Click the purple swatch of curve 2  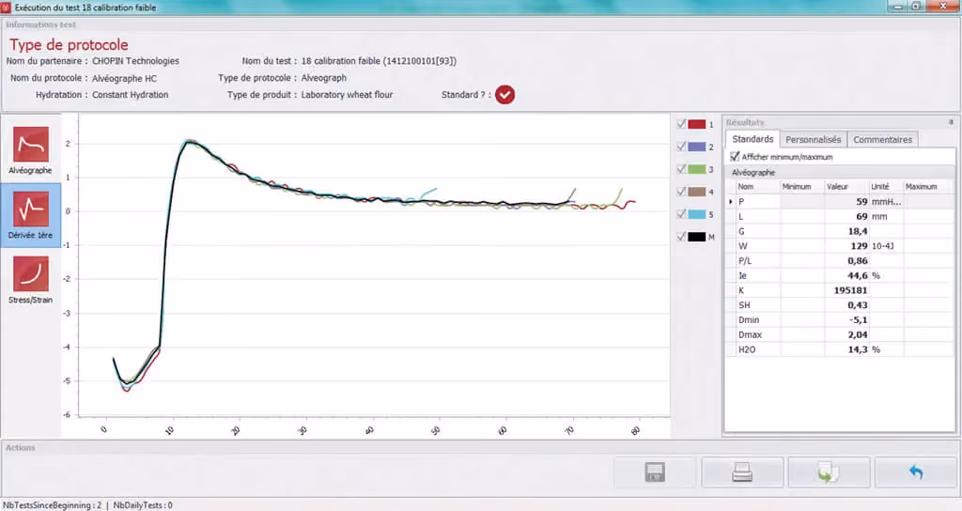(x=696, y=147)
